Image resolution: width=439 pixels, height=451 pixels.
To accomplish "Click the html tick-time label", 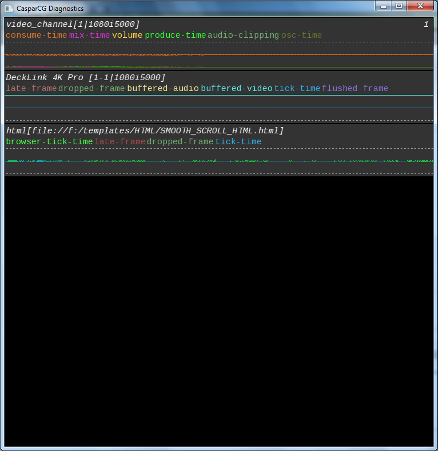I will click(238, 141).
